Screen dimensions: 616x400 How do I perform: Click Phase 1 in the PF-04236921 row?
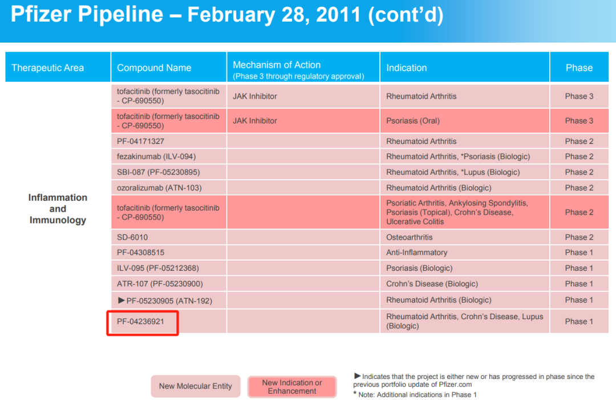point(579,321)
